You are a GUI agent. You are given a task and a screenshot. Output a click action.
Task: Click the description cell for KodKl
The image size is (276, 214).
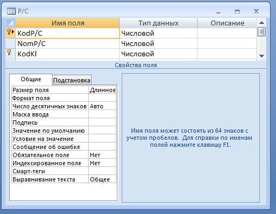pyautogui.click(x=227, y=54)
